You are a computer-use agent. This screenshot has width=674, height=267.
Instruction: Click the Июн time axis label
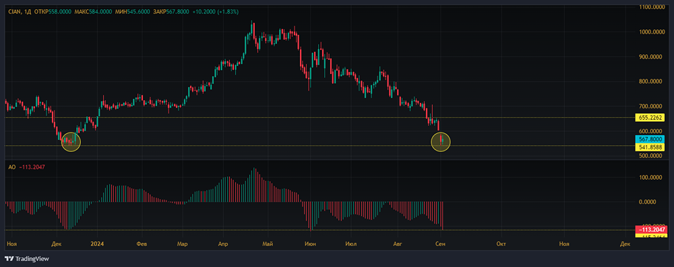click(x=309, y=244)
